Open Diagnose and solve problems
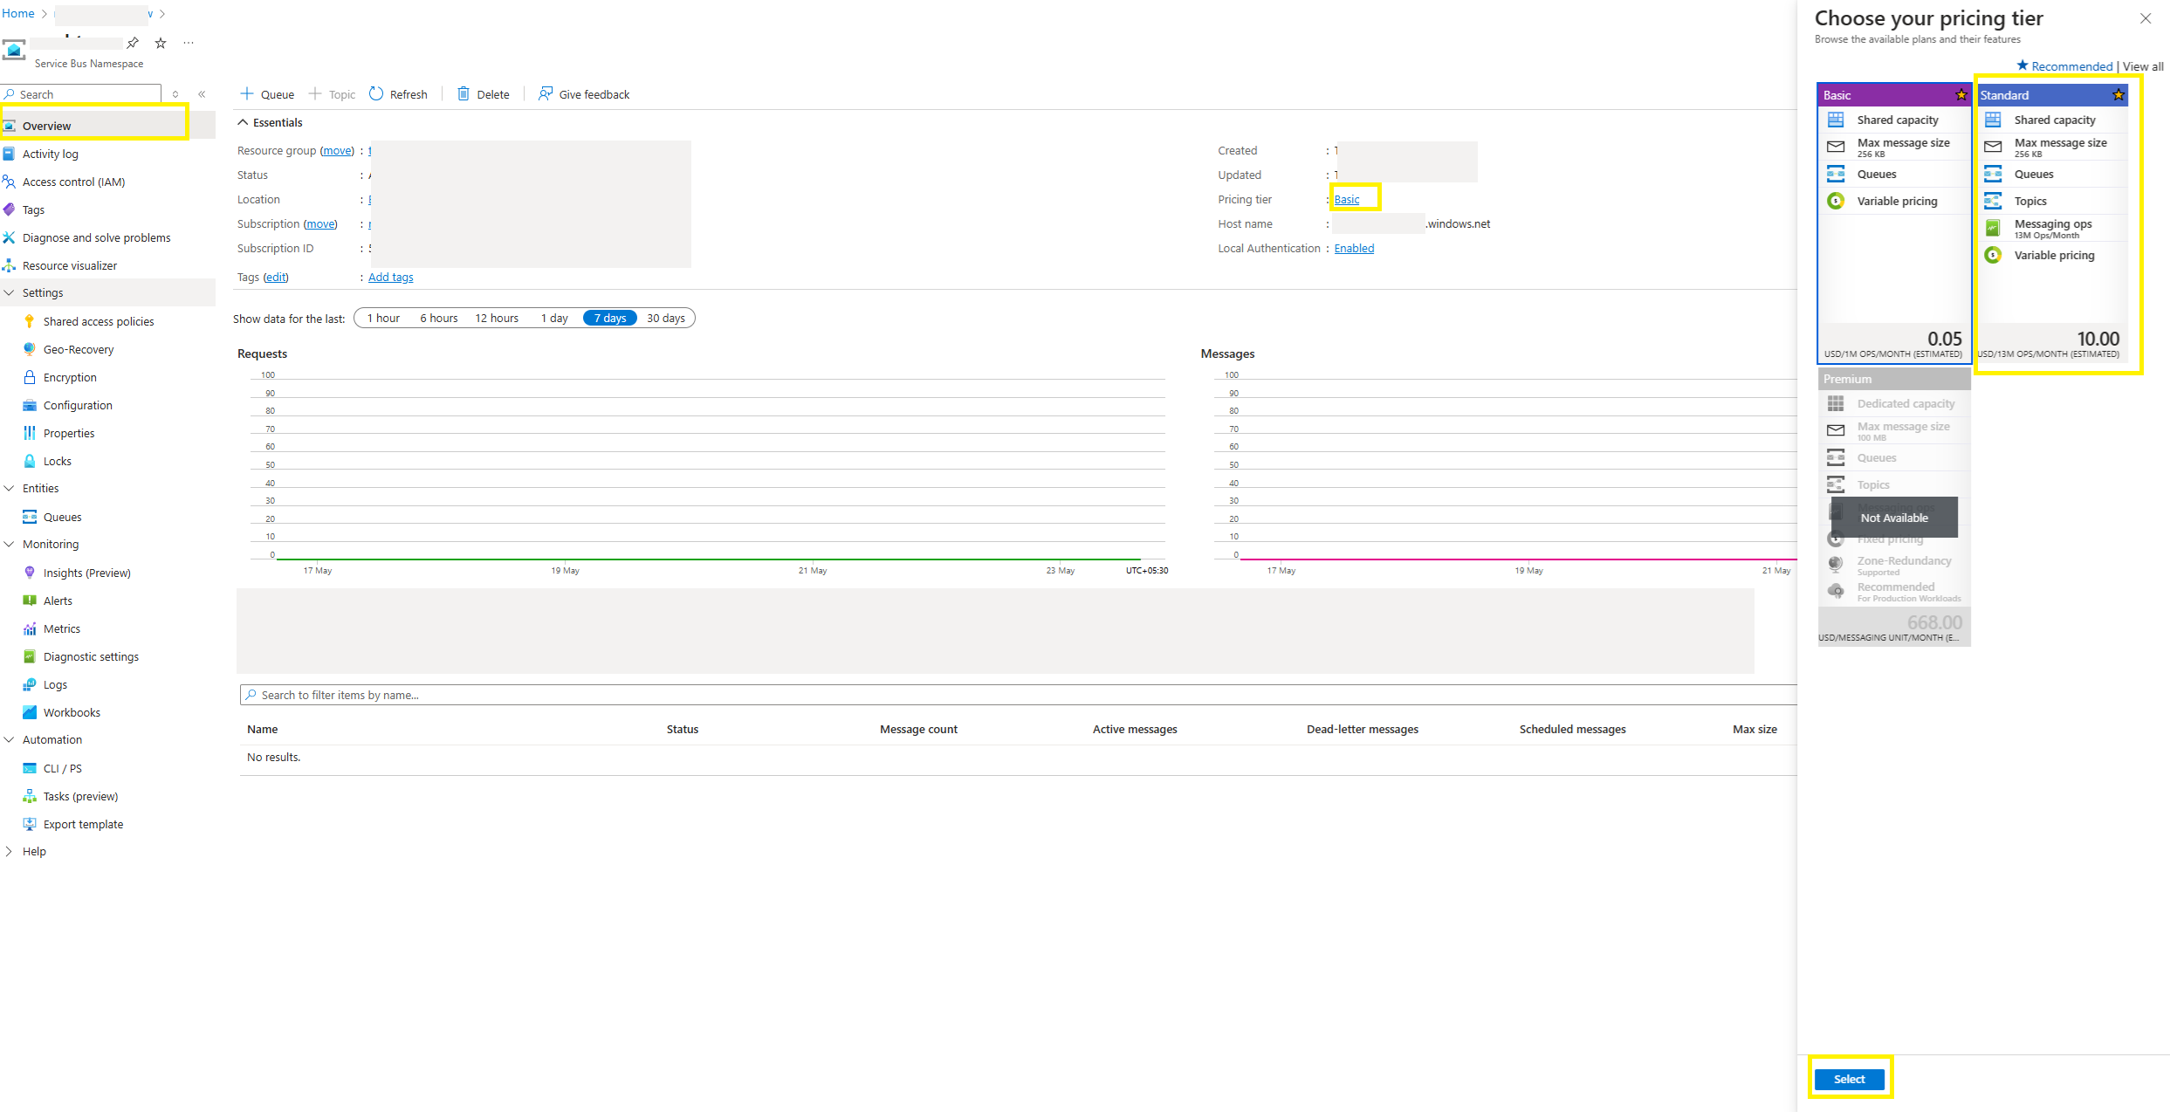 pos(96,237)
